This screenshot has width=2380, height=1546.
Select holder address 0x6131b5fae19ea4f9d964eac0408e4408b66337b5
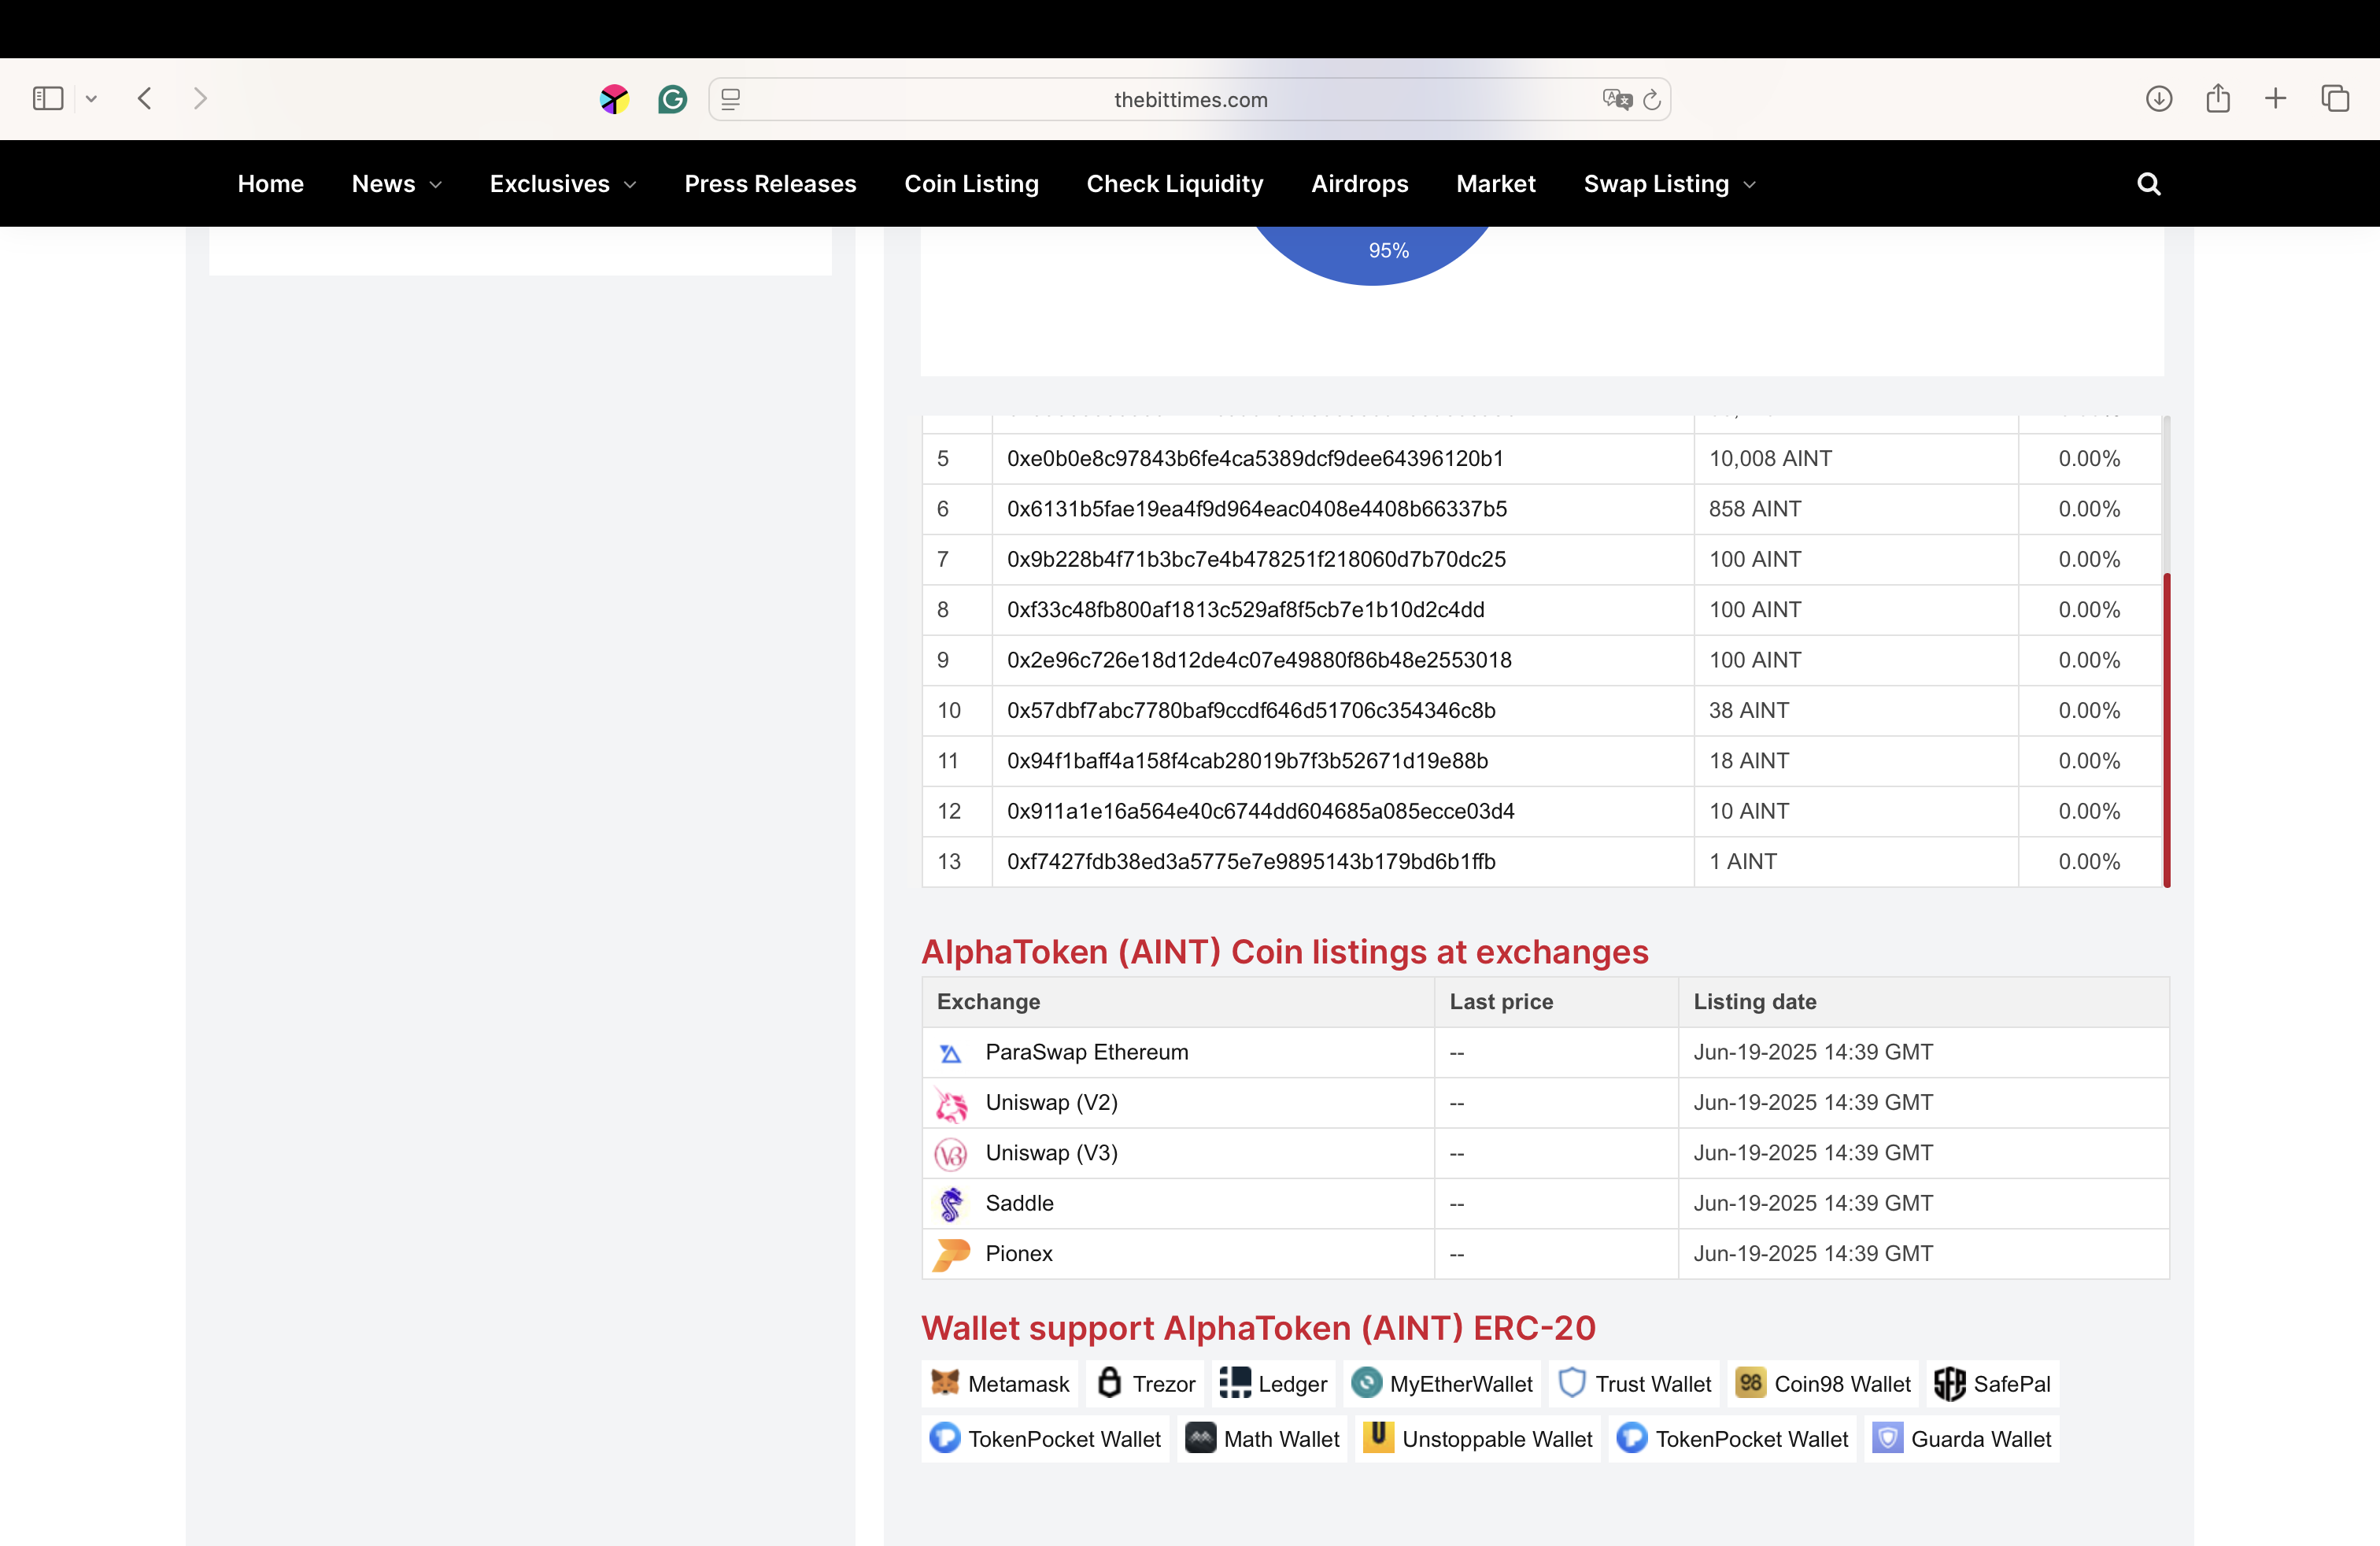[1257, 509]
